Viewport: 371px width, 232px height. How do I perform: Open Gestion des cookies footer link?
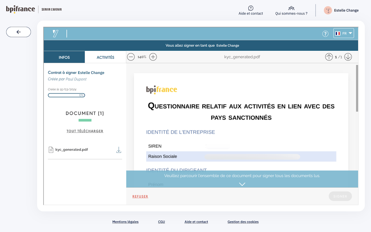pyautogui.click(x=243, y=222)
